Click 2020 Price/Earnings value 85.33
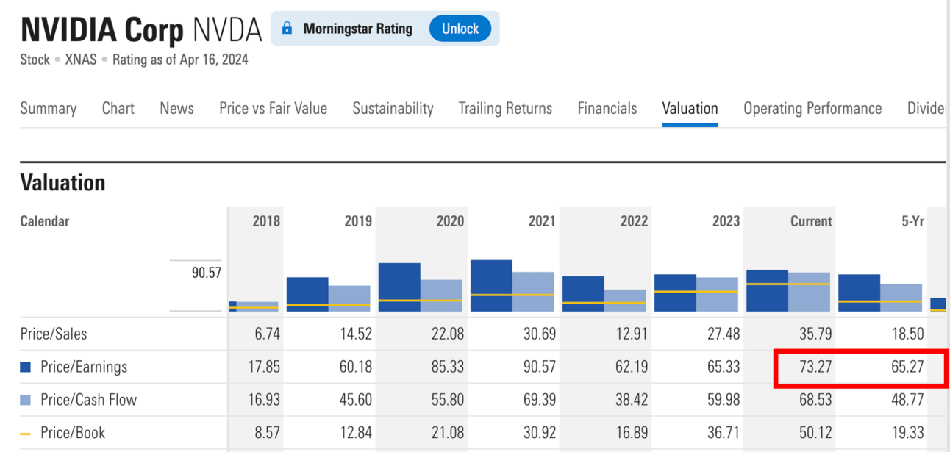 (x=448, y=367)
